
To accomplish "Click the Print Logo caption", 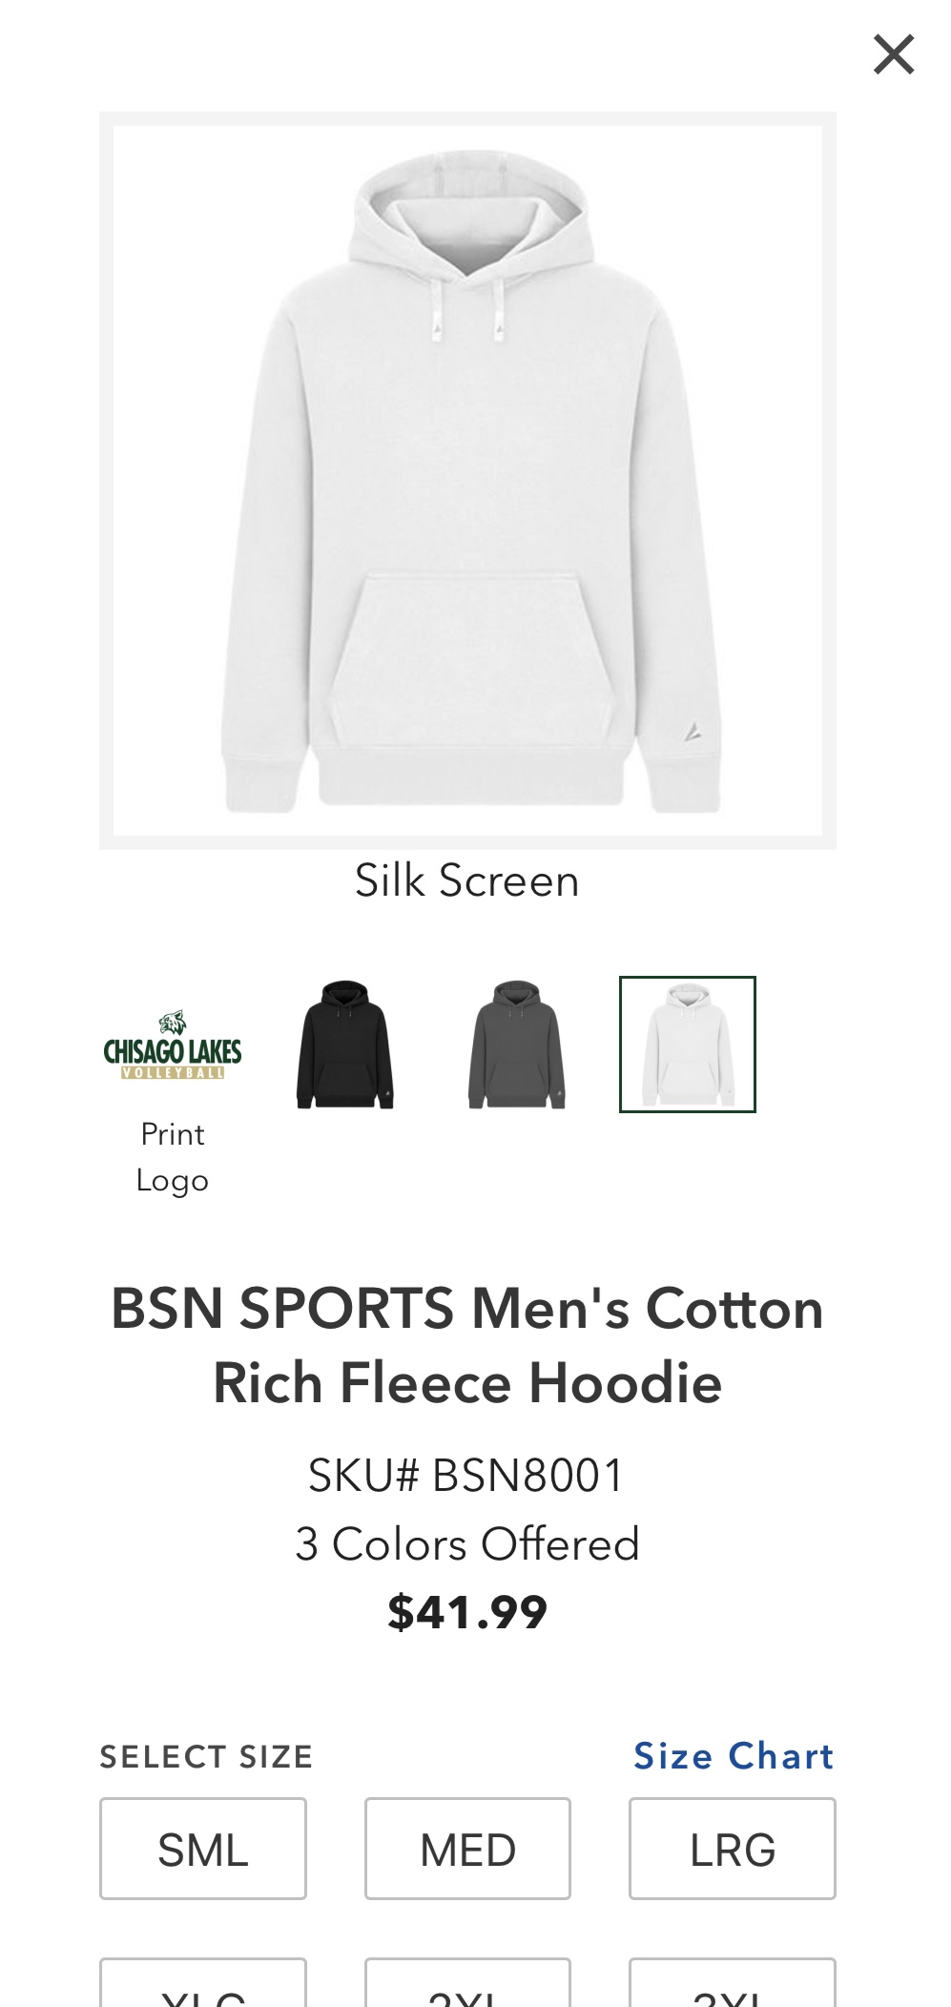I will pos(173,1157).
